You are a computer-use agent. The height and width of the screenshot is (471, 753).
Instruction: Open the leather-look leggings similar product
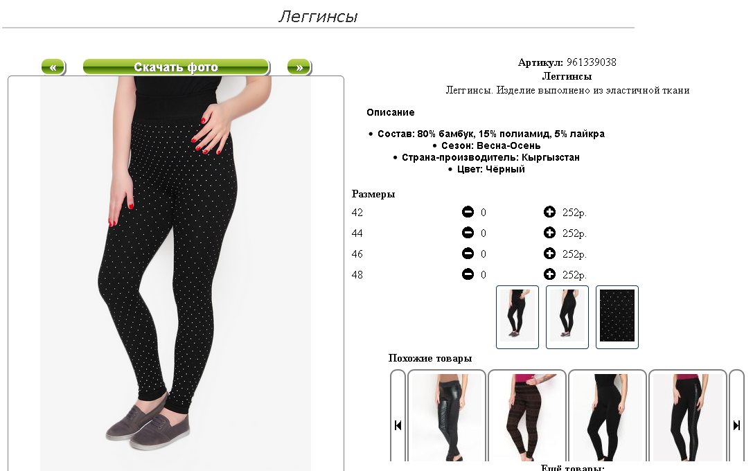[447, 417]
